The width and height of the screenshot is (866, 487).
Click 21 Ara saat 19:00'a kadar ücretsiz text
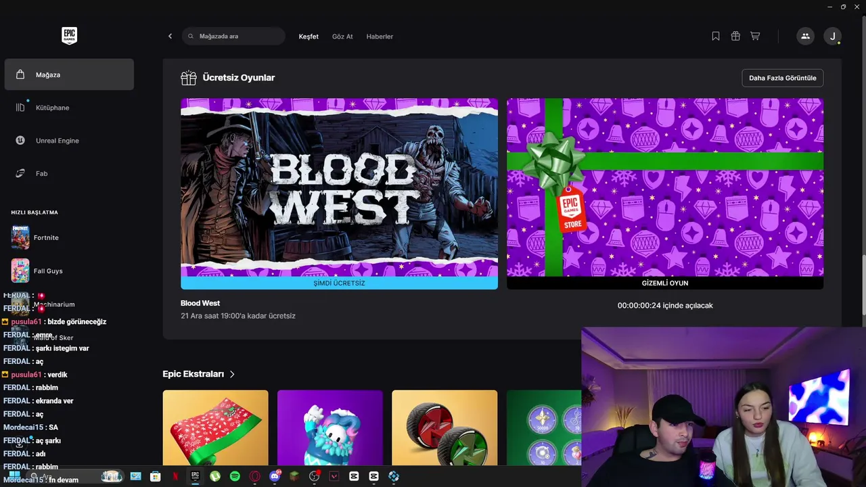click(x=238, y=316)
